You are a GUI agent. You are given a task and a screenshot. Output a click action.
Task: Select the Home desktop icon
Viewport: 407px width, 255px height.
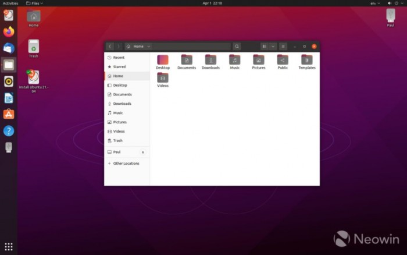34,19
